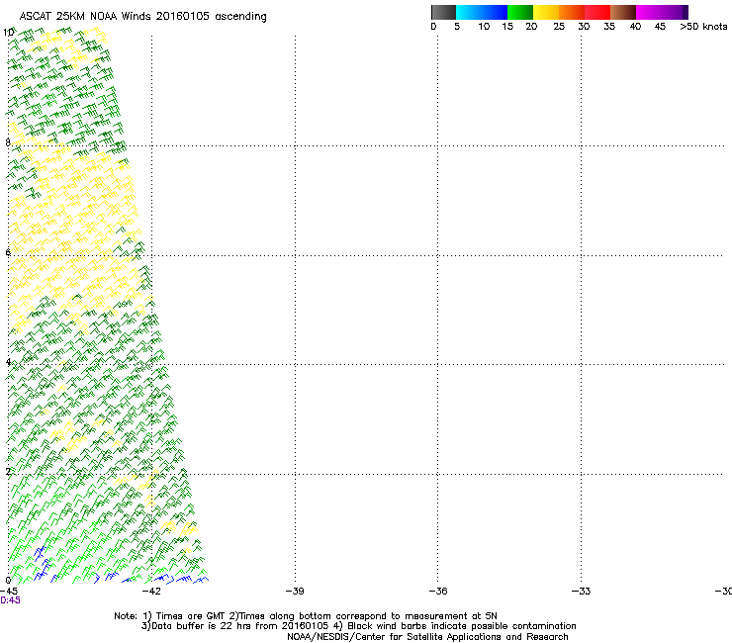Screen dimensions: 732x643
Task: Click the cyan-blue 5-15 knots color bar segment
Action: click(x=482, y=12)
